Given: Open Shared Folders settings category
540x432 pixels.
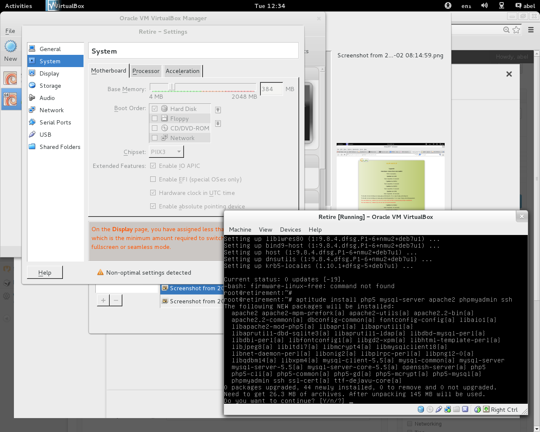Looking at the screenshot, I should (55, 147).
